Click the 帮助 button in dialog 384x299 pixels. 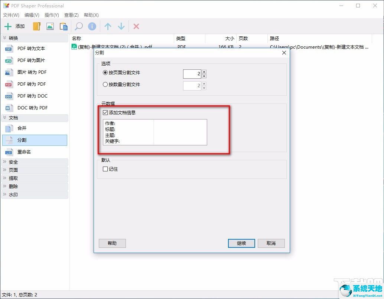click(112, 243)
